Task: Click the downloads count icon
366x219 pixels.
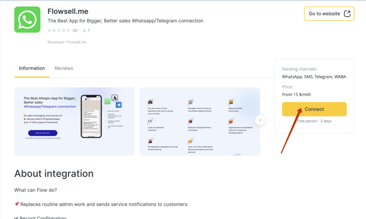Action: [x=85, y=30]
